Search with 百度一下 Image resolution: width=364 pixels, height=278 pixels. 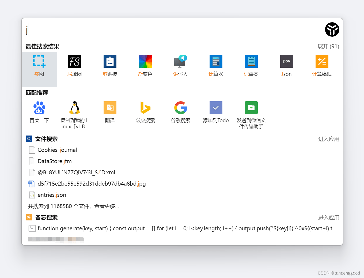(x=39, y=112)
